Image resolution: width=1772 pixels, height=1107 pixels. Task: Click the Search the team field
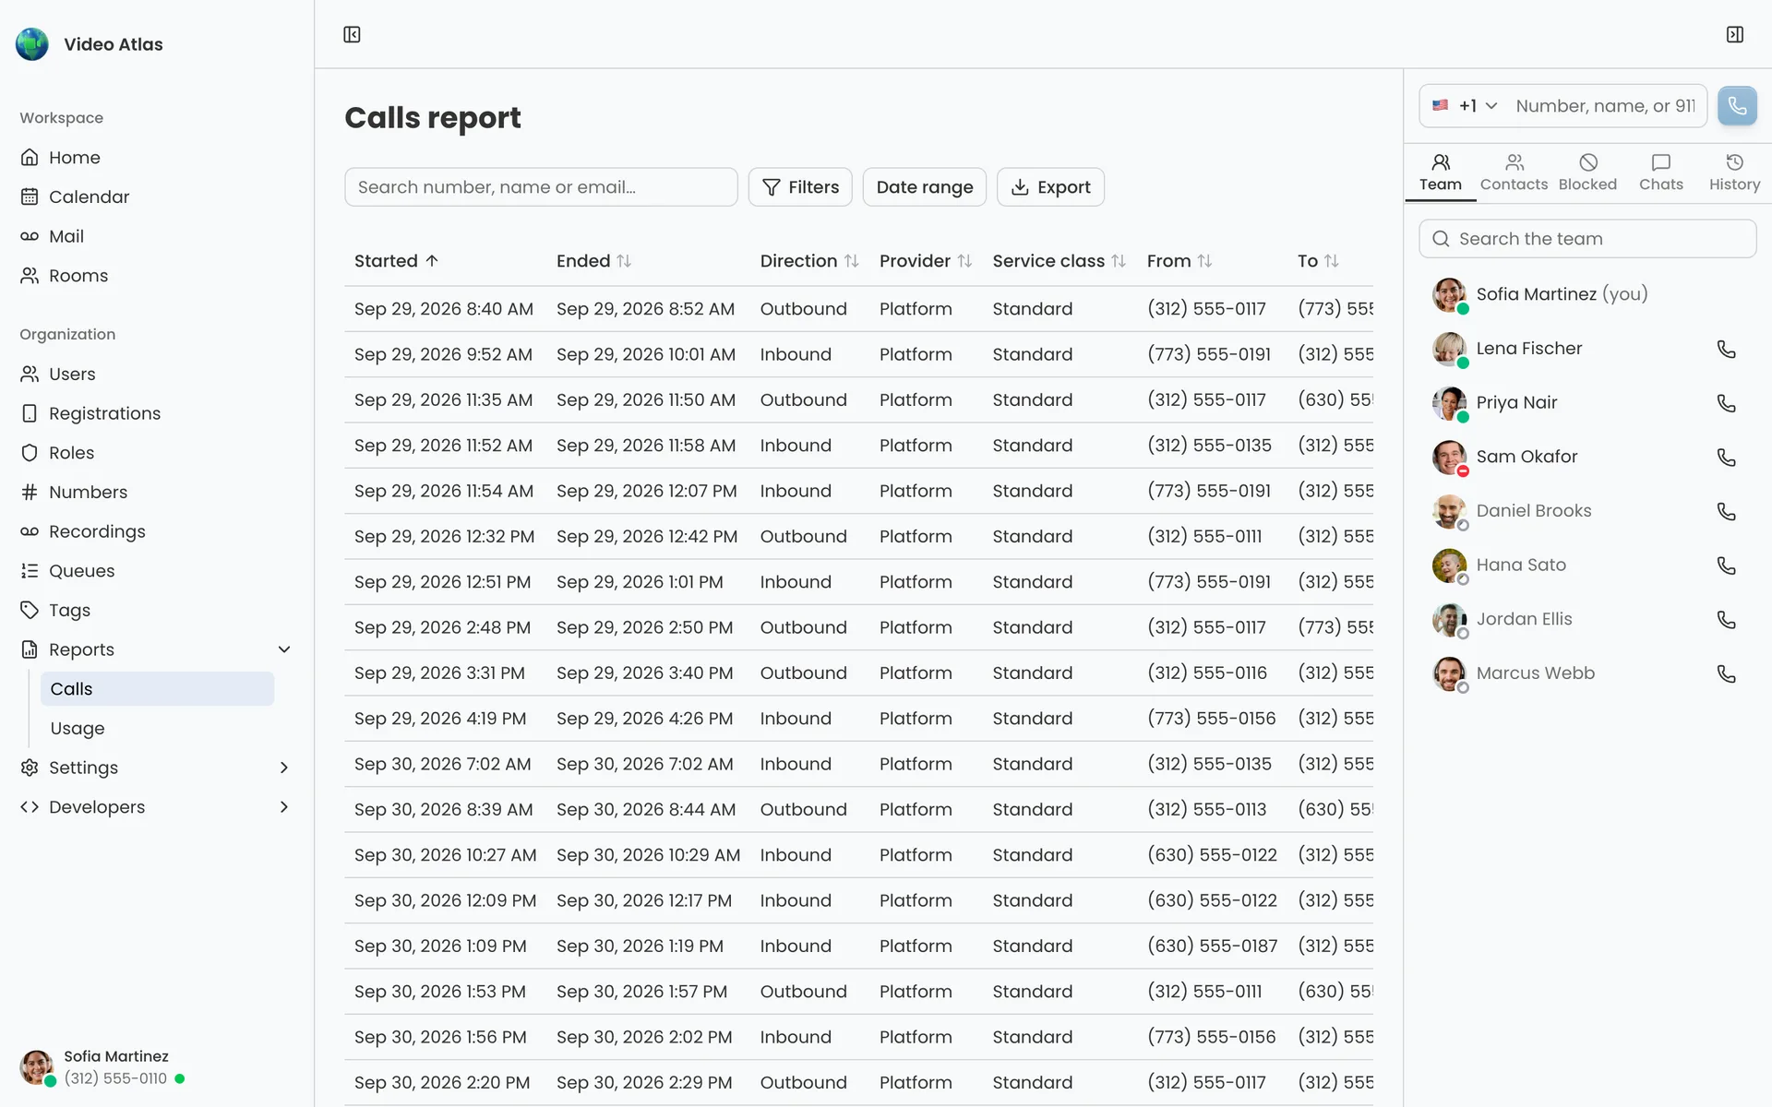point(1587,239)
